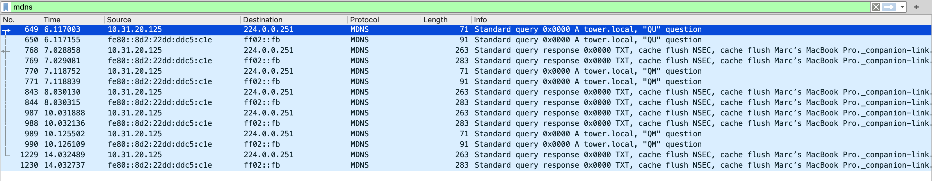932x181 pixels.
Task: Sort by the Time column header
Action: 73,20
